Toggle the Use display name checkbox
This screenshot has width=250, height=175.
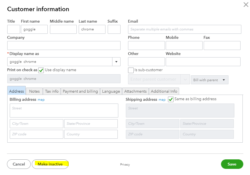[x=41, y=70]
